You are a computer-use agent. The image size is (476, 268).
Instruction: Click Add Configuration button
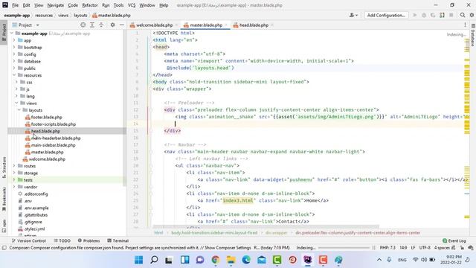[x=386, y=15]
